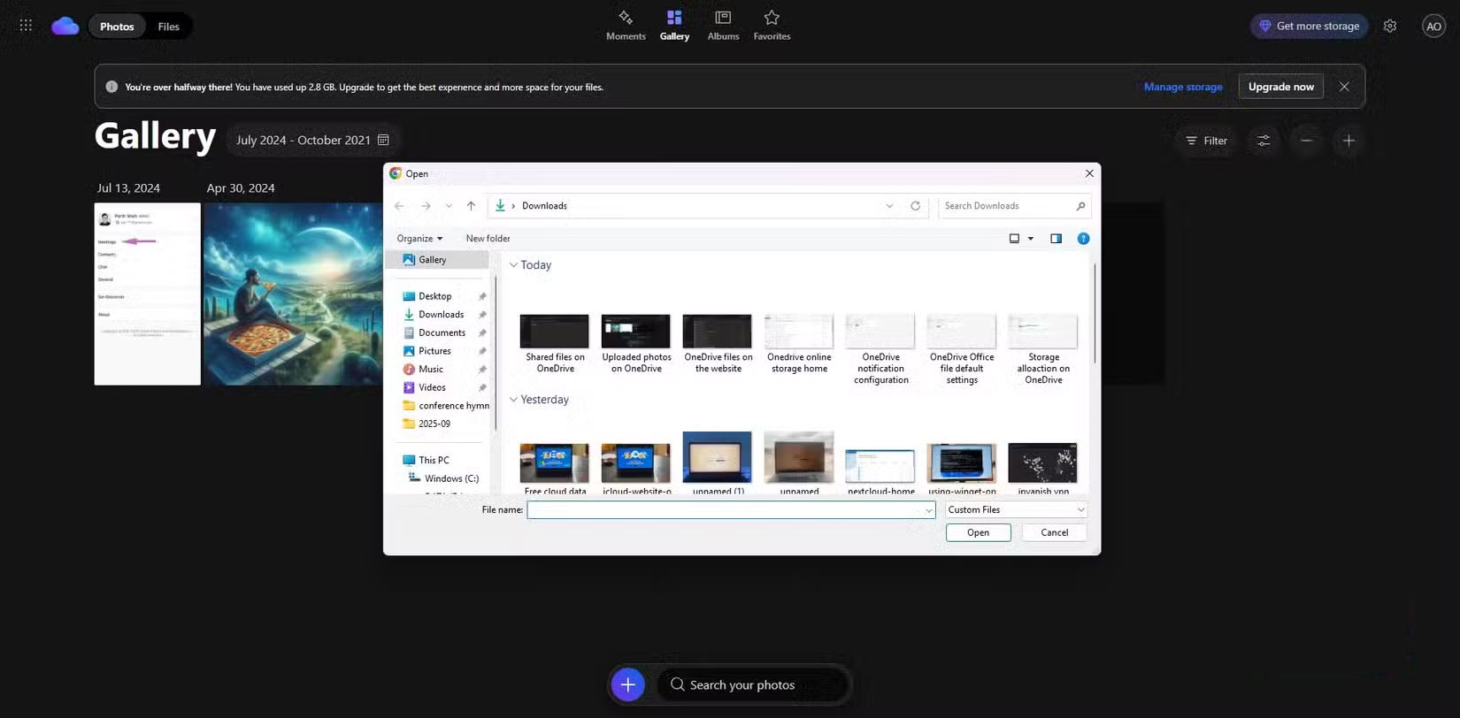Open the Moments view

(x=626, y=25)
